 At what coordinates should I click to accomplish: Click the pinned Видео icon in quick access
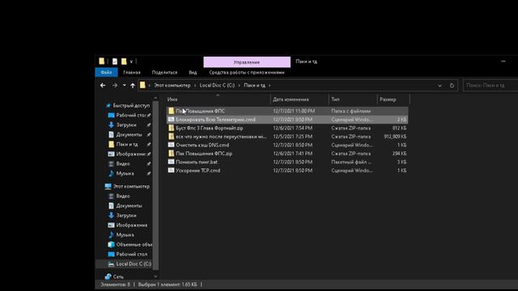(x=112, y=163)
